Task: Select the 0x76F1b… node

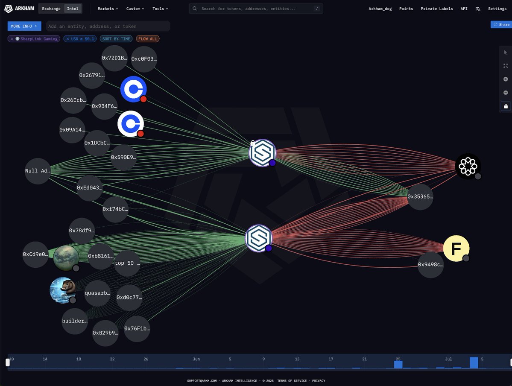Action: pos(137,329)
